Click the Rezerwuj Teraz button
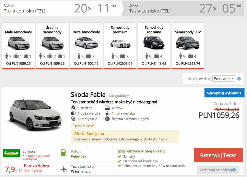The height and width of the screenshot is (177, 247). click(218, 155)
